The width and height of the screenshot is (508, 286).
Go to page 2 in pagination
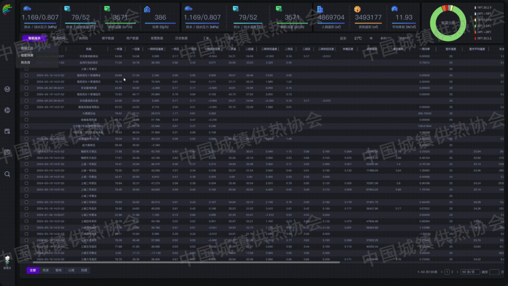(x=452, y=272)
